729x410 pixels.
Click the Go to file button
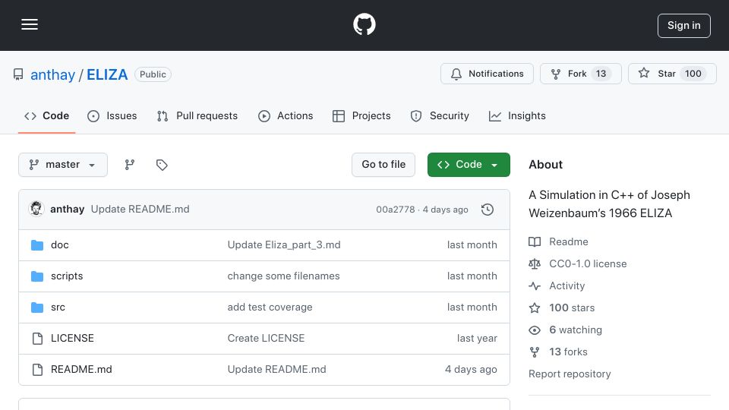(x=383, y=165)
